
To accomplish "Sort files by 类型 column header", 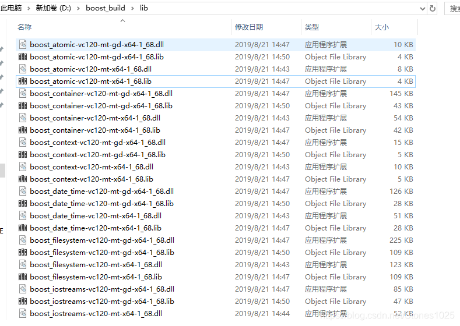I will pos(336,27).
